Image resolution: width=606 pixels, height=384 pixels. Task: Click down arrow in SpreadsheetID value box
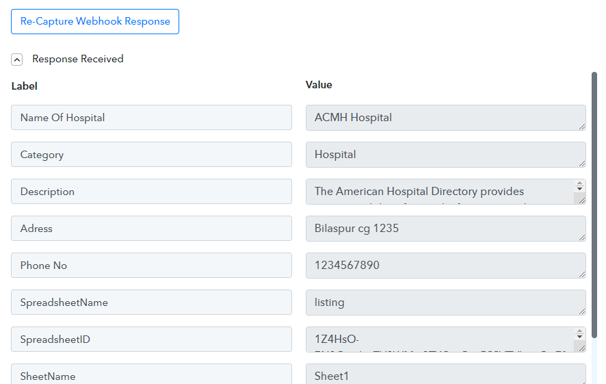[x=579, y=337]
